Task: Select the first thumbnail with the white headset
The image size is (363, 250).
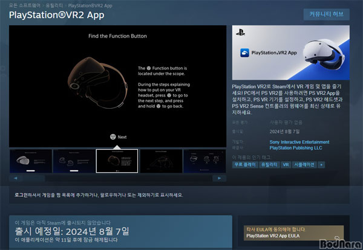Action: 31,161
